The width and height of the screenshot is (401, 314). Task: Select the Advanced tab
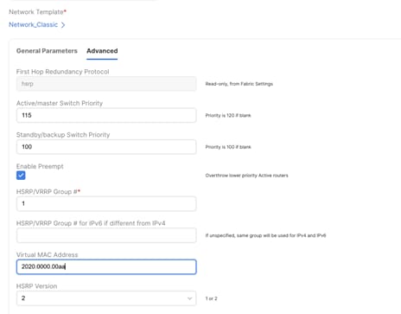[102, 51]
